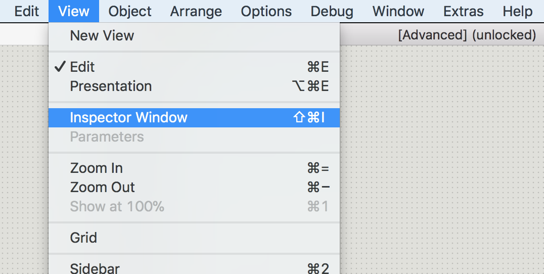Screen dimensions: 544x274
Task: Open the Help menu
Action: point(517,11)
